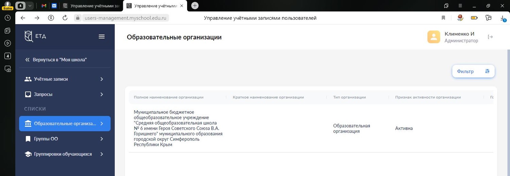This screenshot has width=510, height=176.
Task: Expand the Группы ОО chevron
Action: point(101,139)
